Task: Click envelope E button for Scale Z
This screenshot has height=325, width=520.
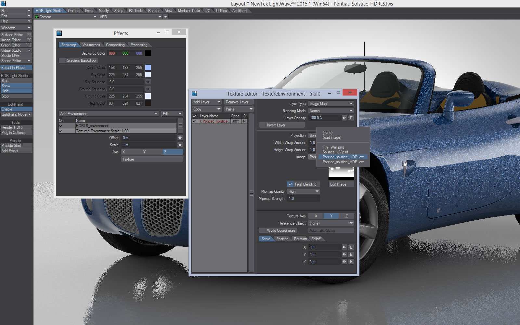Action: (x=351, y=262)
